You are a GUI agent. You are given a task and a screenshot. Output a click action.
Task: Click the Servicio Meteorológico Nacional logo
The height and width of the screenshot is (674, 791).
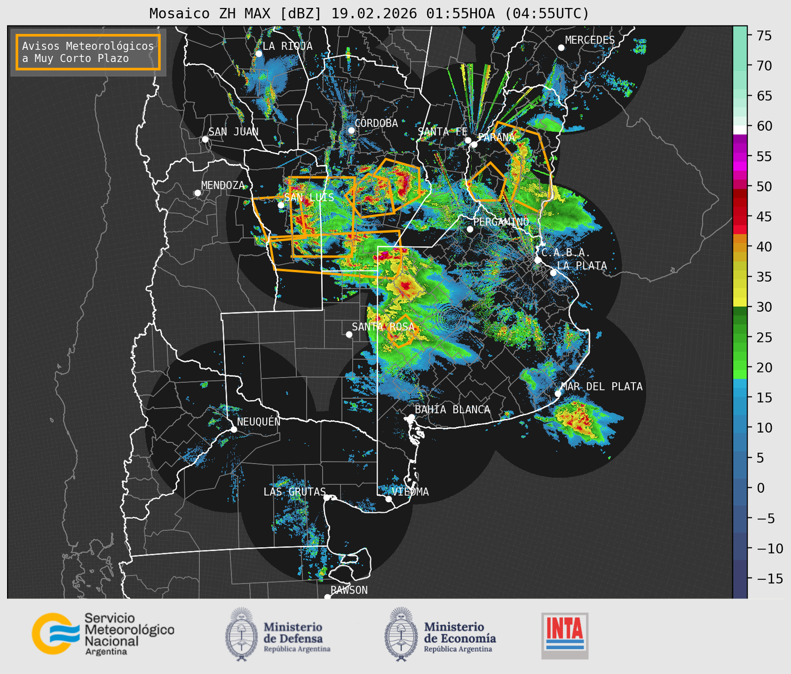(x=103, y=634)
